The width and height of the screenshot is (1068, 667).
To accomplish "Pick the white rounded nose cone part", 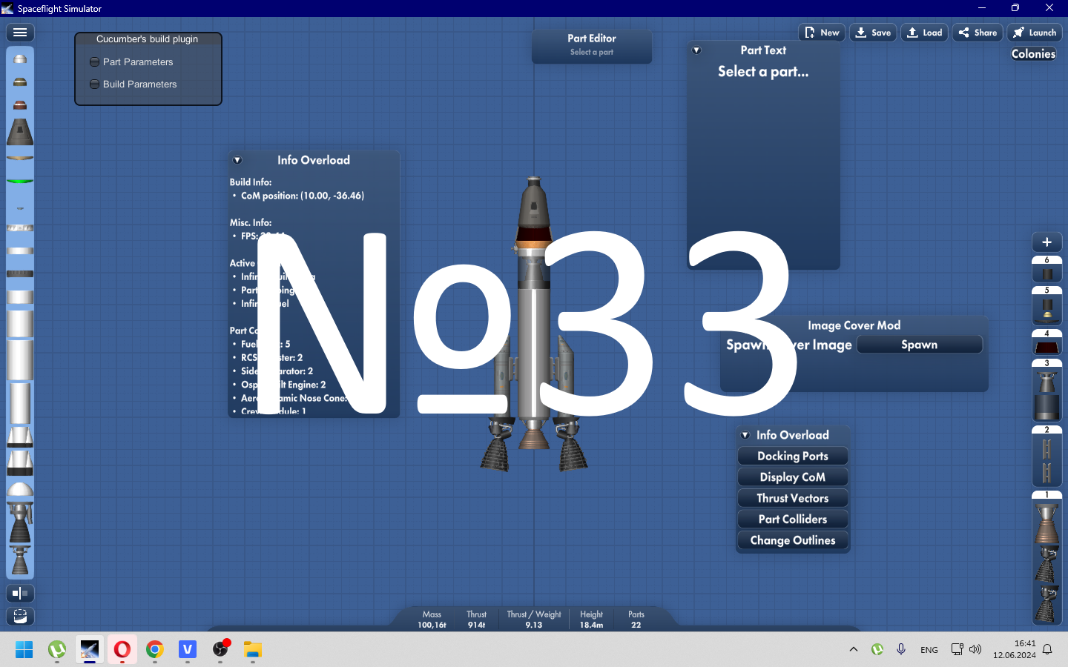I will click(x=20, y=59).
